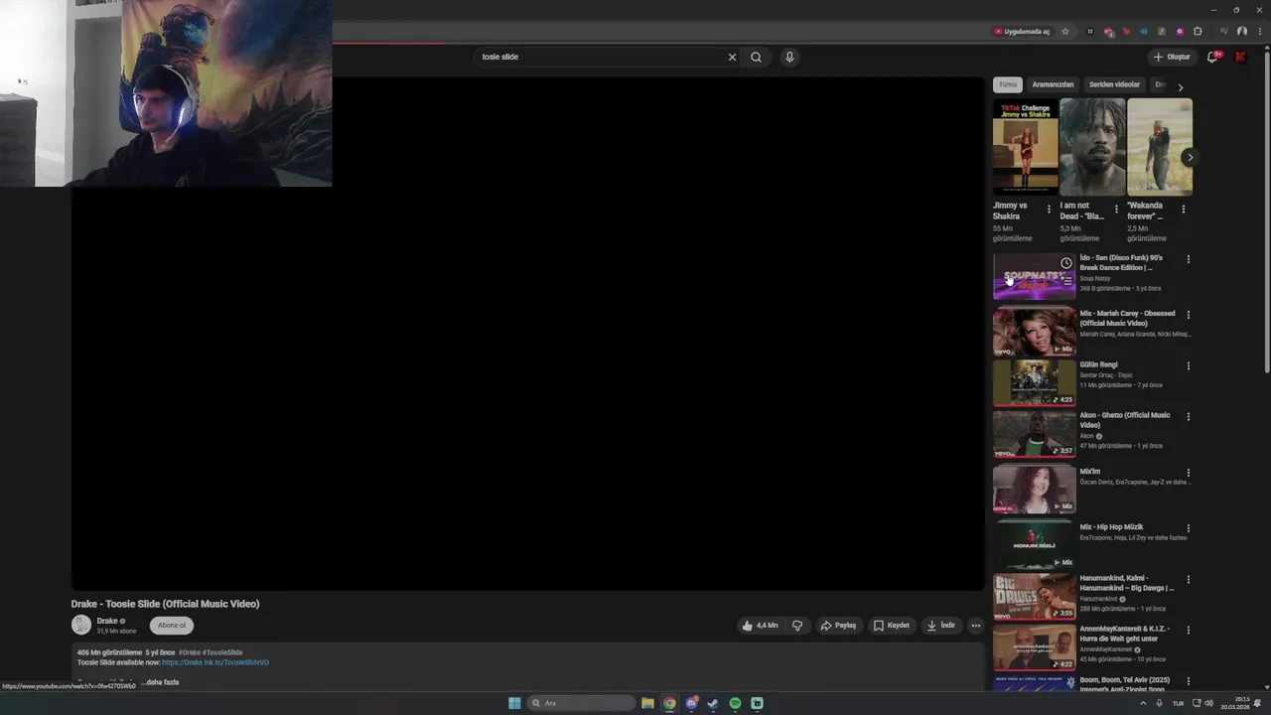Open Chrome from the taskbar
The height and width of the screenshot is (715, 1271).
point(669,703)
